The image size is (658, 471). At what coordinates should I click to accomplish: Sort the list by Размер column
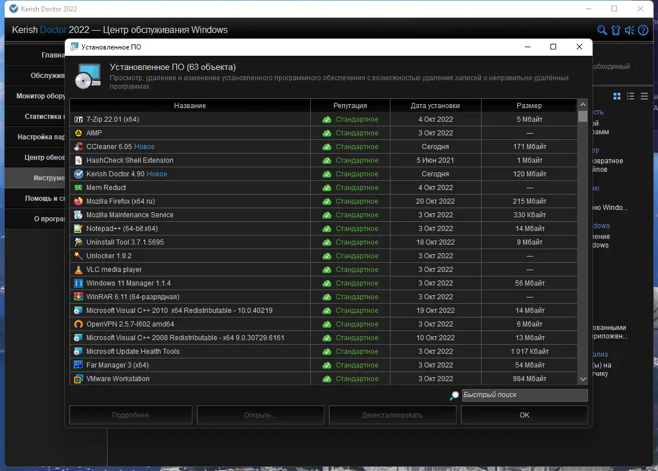(x=529, y=106)
